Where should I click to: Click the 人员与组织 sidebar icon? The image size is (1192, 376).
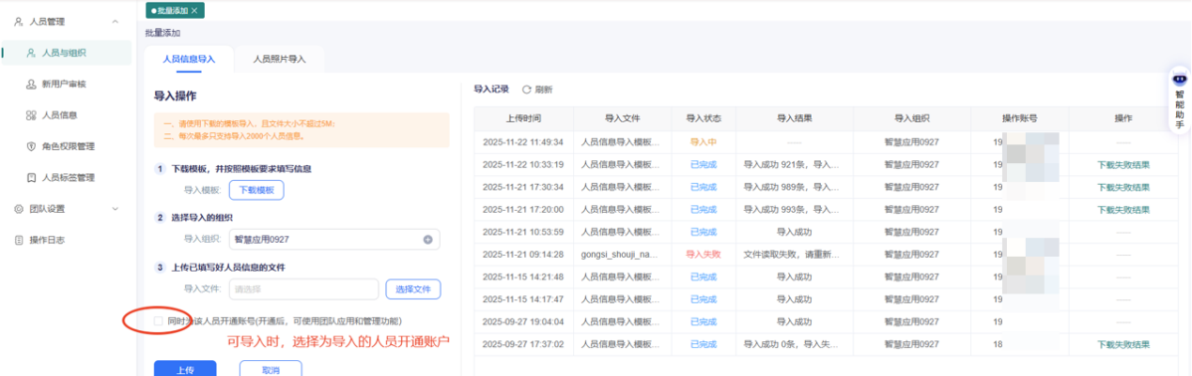pyautogui.click(x=31, y=53)
